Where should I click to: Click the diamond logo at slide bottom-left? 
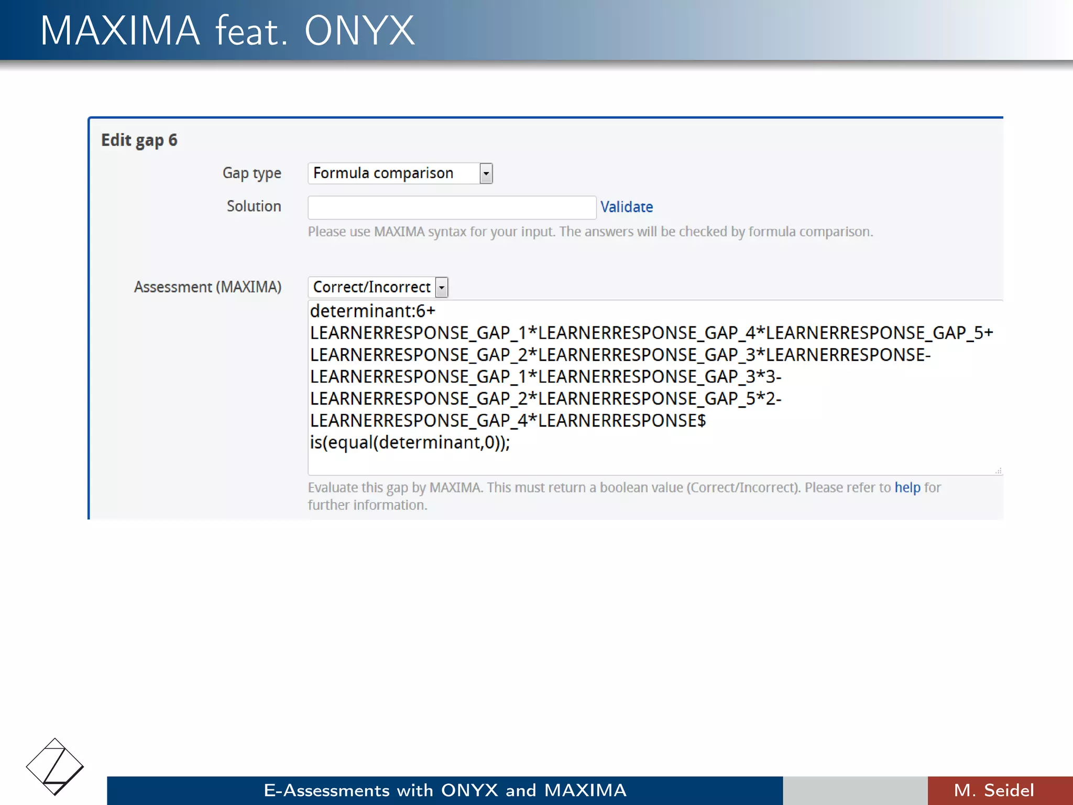[x=54, y=767]
